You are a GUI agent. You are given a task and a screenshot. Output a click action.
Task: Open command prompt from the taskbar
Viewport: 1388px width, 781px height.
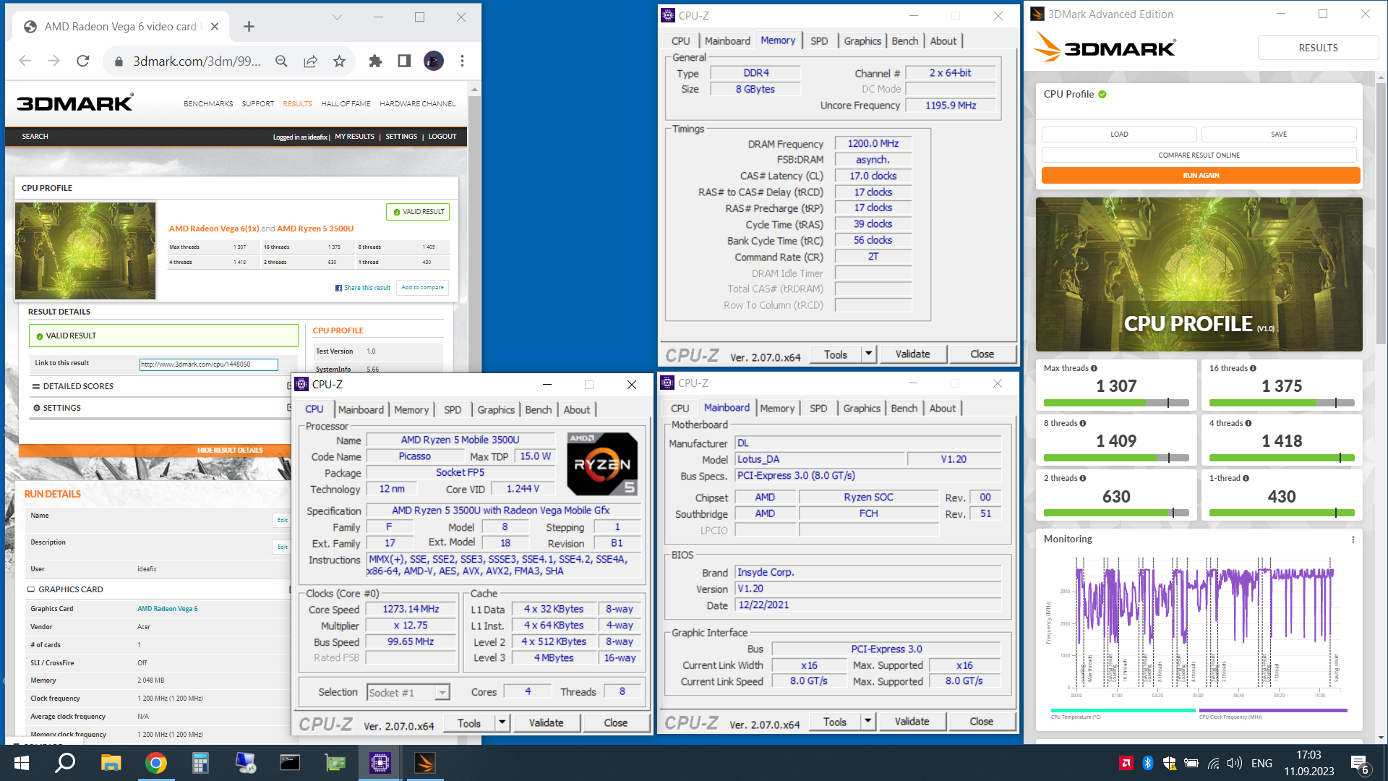pos(290,763)
